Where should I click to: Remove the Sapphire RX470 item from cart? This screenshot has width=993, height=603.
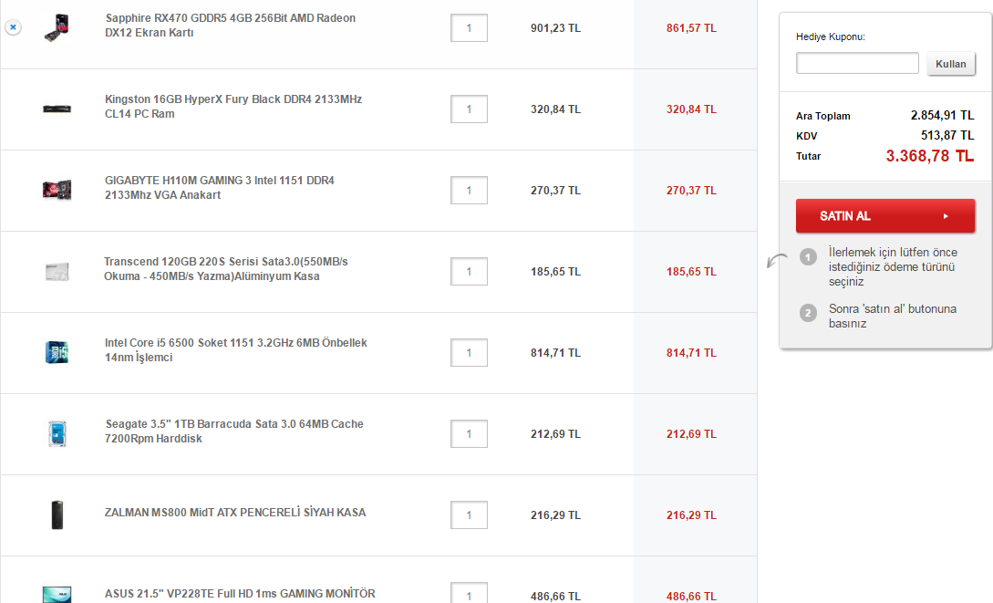(x=13, y=27)
